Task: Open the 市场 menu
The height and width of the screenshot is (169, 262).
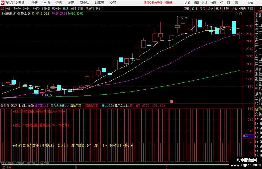Action: (47, 3)
